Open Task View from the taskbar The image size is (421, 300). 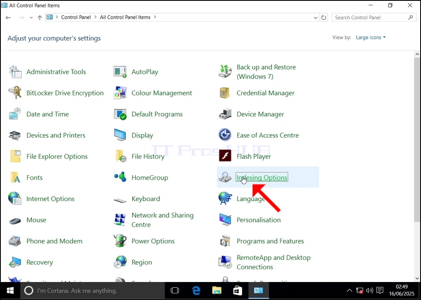(175, 290)
